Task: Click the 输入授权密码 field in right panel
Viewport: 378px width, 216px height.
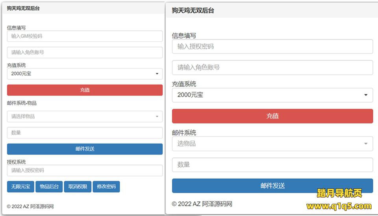Action: point(272,46)
